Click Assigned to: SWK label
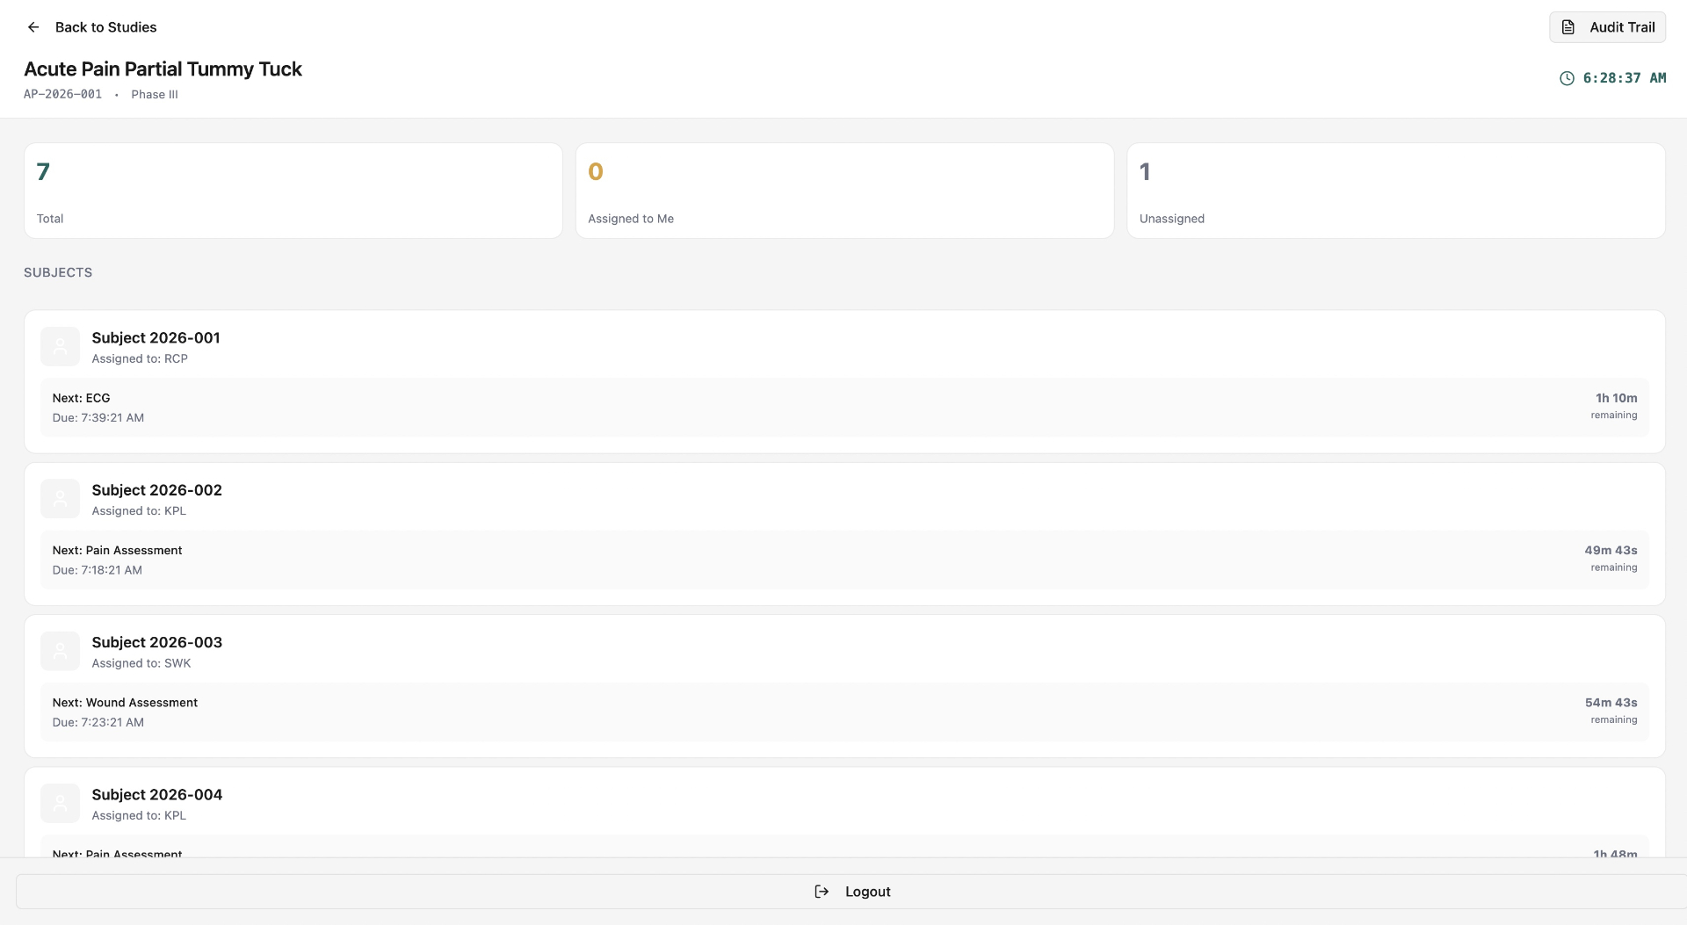 pos(141,663)
